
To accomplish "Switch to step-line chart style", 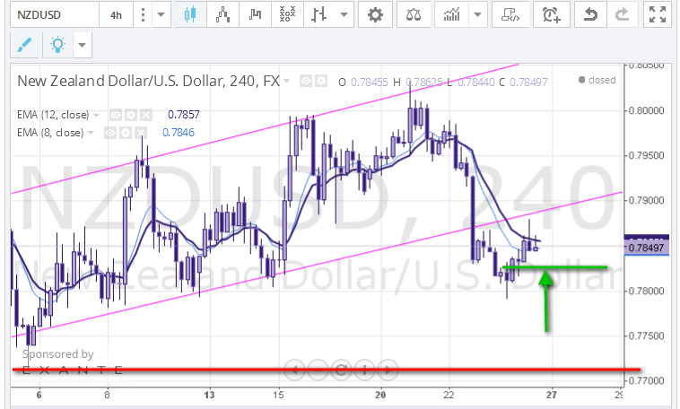I will click(x=255, y=14).
